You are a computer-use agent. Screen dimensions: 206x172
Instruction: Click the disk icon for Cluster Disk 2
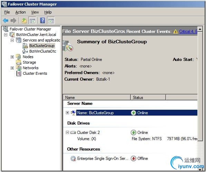(73, 132)
